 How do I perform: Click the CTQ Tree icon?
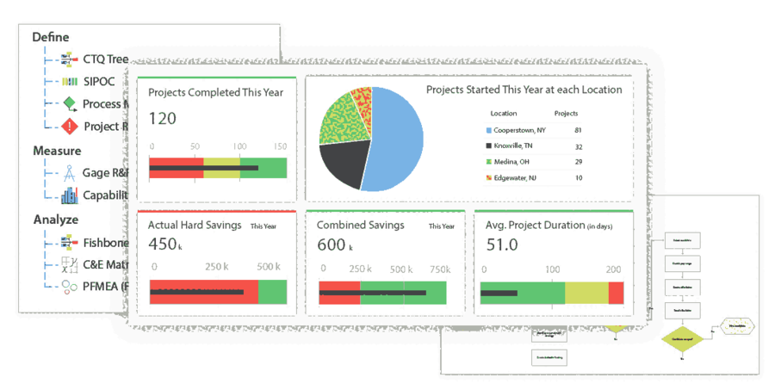69,59
